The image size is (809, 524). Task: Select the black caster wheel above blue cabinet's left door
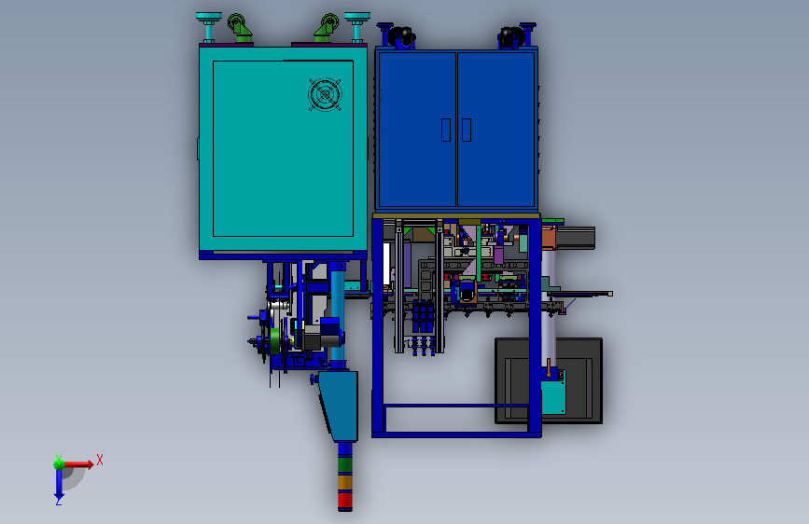pos(401,36)
